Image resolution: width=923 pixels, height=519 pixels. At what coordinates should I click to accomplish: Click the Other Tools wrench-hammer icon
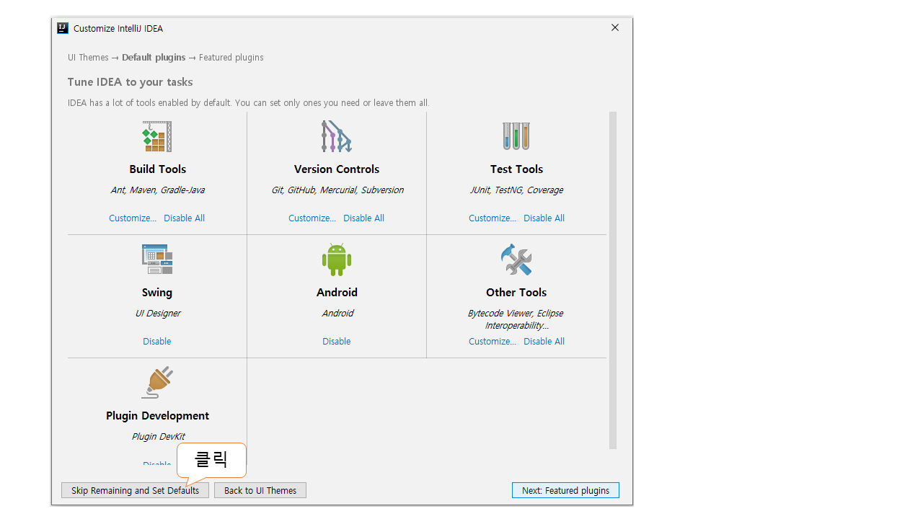point(516,259)
